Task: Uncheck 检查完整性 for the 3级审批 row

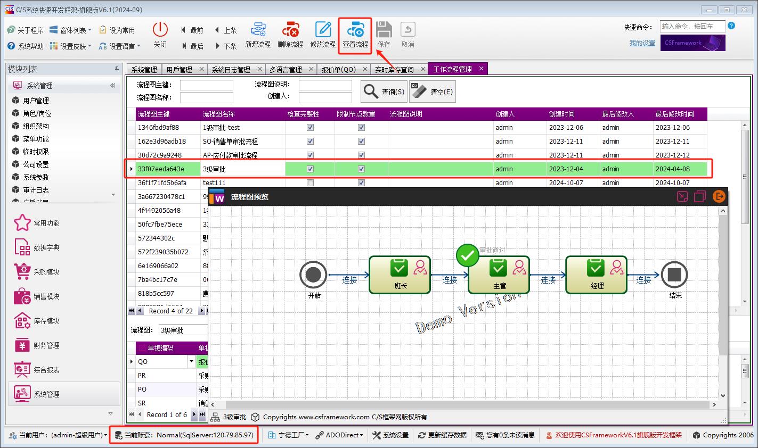Action: [x=309, y=169]
